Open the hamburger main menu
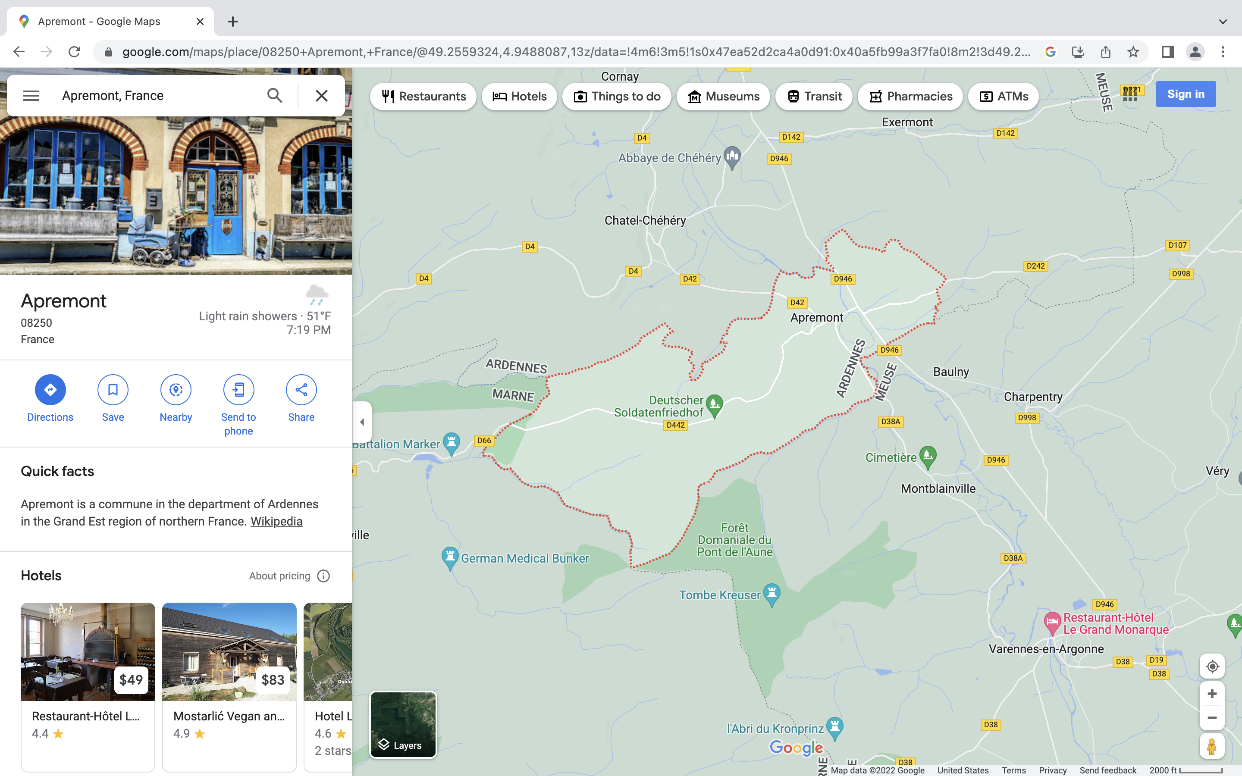This screenshot has width=1242, height=776. [31, 95]
